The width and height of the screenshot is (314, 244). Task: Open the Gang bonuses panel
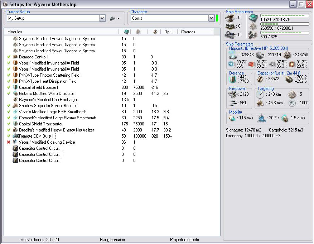tap(112, 240)
